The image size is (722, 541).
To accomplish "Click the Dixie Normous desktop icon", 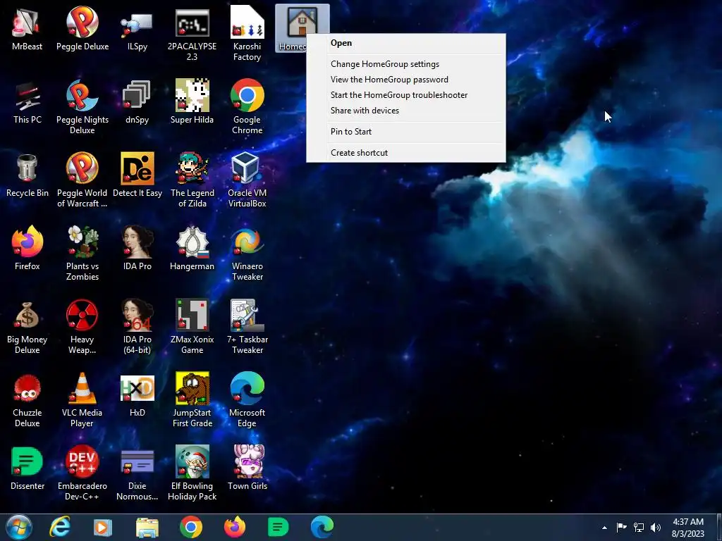I will (137, 474).
